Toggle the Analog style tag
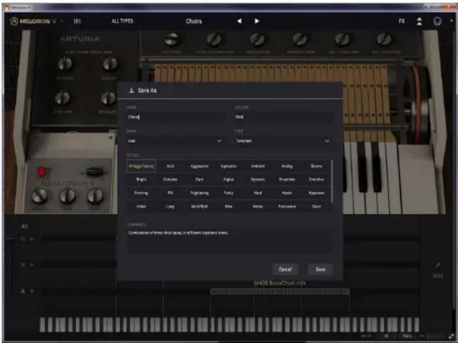Image resolution: width=458 pixels, height=343 pixels. coord(287,166)
